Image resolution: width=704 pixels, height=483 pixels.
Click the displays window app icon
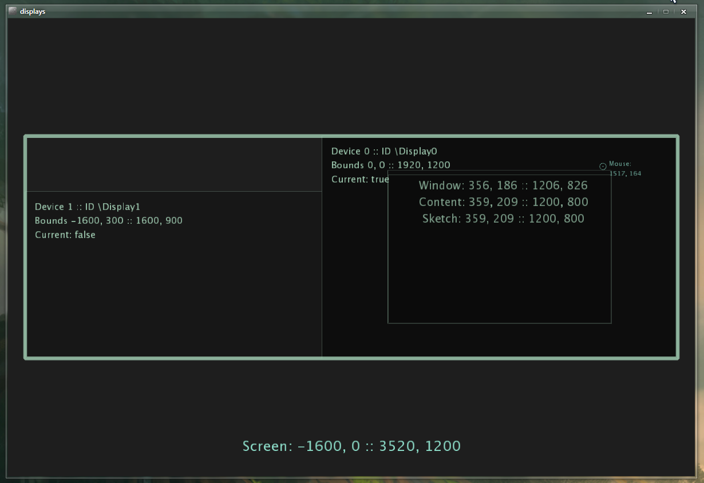pos(13,11)
